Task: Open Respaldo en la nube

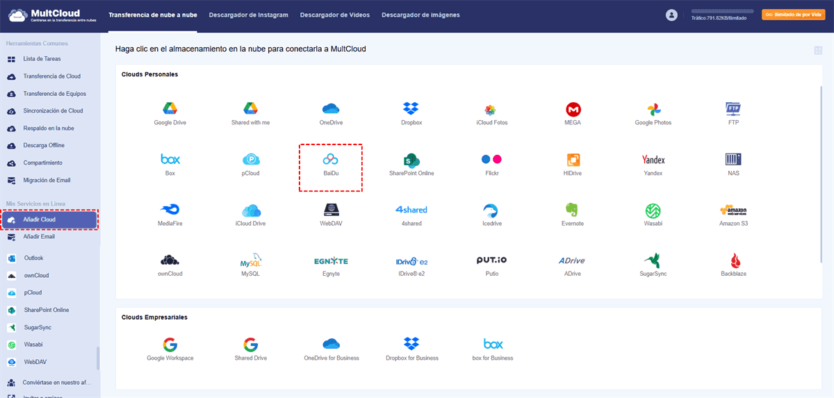Action: point(50,128)
